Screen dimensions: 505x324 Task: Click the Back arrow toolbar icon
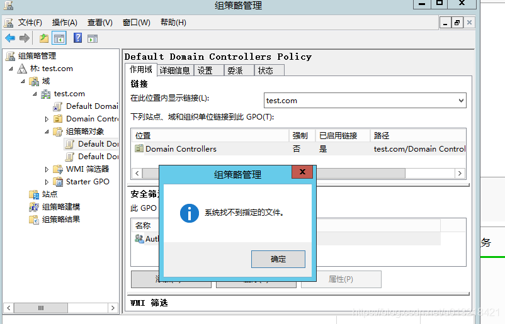tap(10, 38)
